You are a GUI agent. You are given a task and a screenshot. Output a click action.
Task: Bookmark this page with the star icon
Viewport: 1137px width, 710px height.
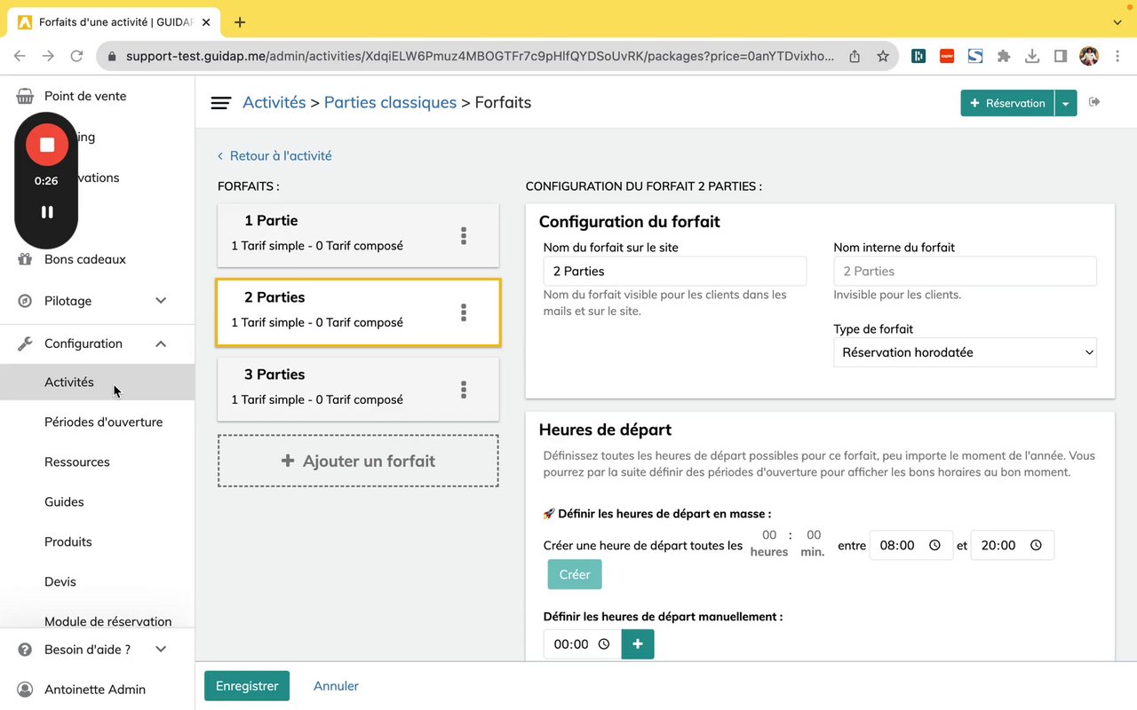(883, 56)
